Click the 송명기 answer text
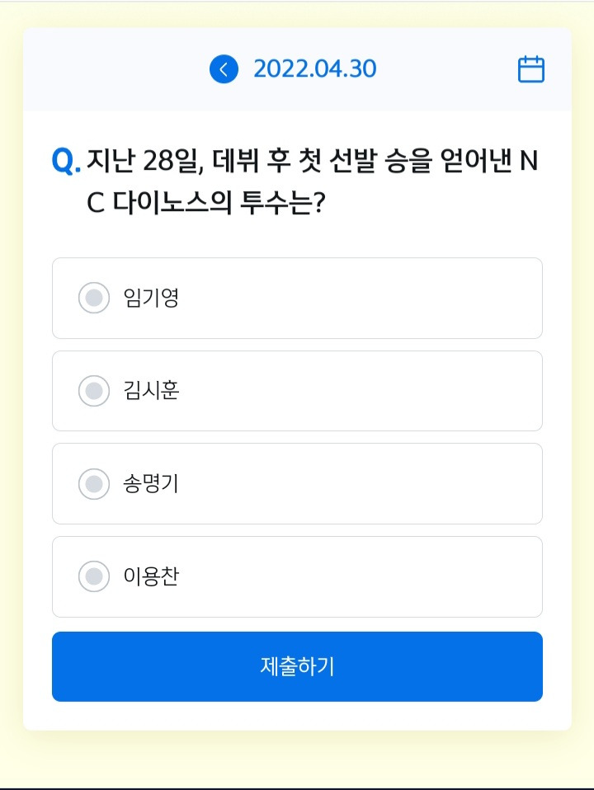The image size is (594, 790). click(151, 484)
